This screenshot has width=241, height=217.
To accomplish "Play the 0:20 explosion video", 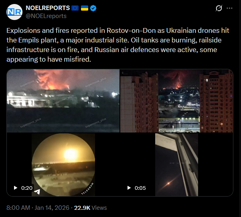I will [15, 188].
